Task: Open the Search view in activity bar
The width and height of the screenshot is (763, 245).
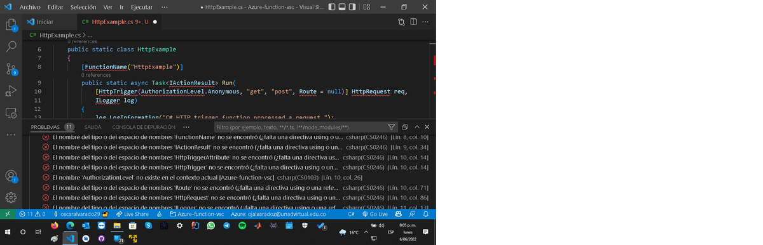Action: pos(11,47)
